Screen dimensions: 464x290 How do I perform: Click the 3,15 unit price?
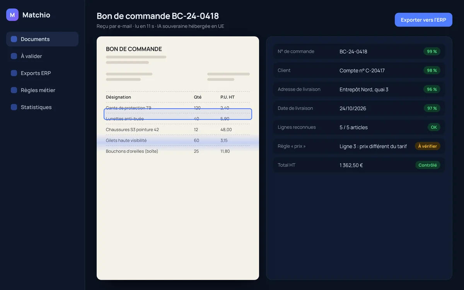click(x=224, y=140)
